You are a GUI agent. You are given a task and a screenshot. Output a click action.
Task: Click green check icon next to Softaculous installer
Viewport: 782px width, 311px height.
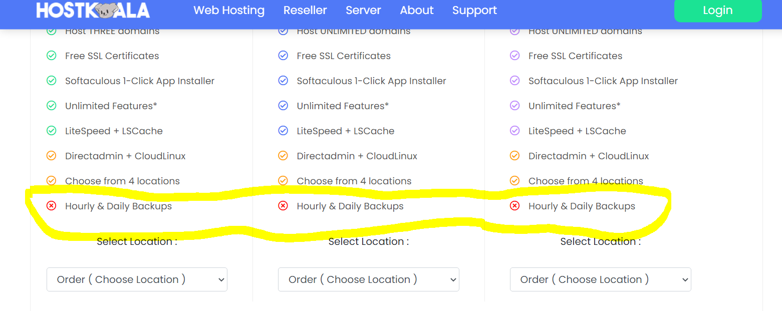[51, 81]
